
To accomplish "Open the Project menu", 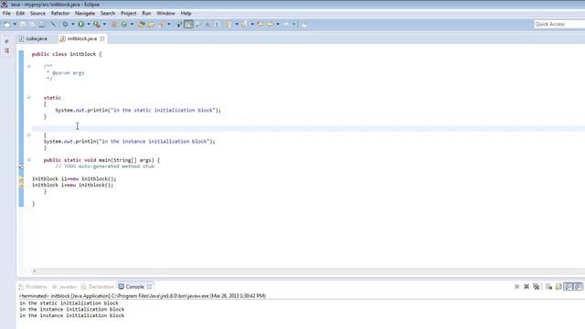I will pyautogui.click(x=128, y=13).
